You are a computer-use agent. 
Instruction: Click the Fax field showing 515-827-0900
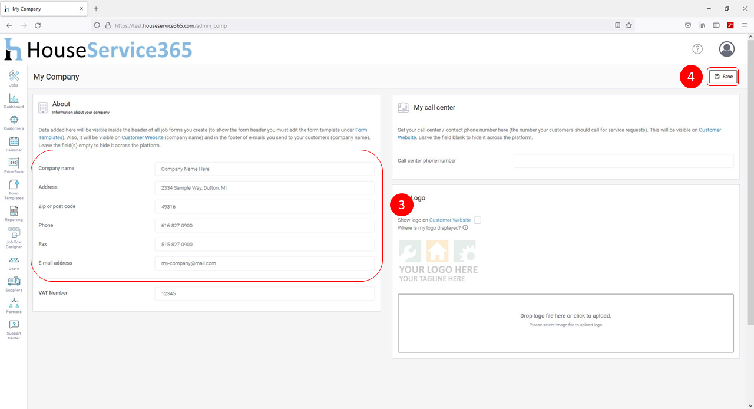click(264, 245)
